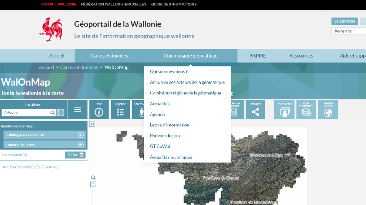Click the locate-me target icon
Screen dimensions: 366x205
pyautogui.click(x=61, y=113)
